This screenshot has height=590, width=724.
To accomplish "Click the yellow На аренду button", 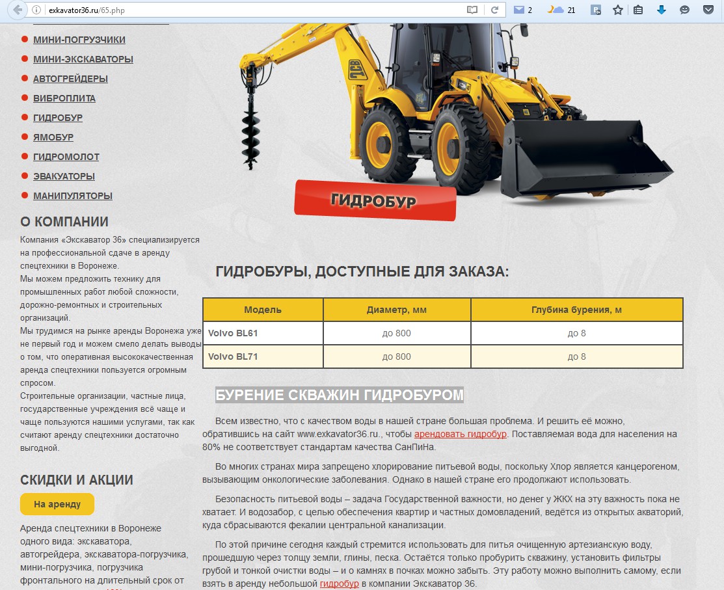I will (x=57, y=504).
